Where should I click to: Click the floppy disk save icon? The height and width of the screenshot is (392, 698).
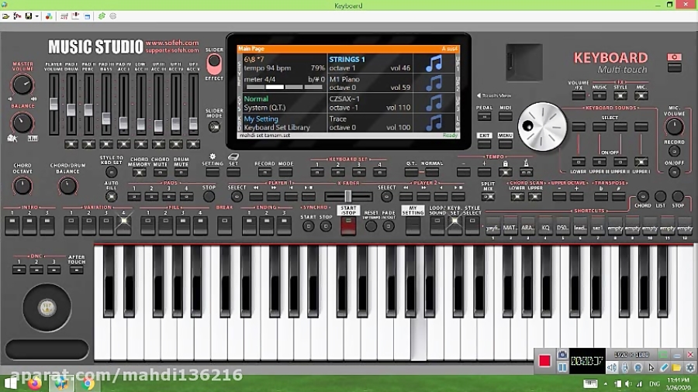click(x=29, y=16)
